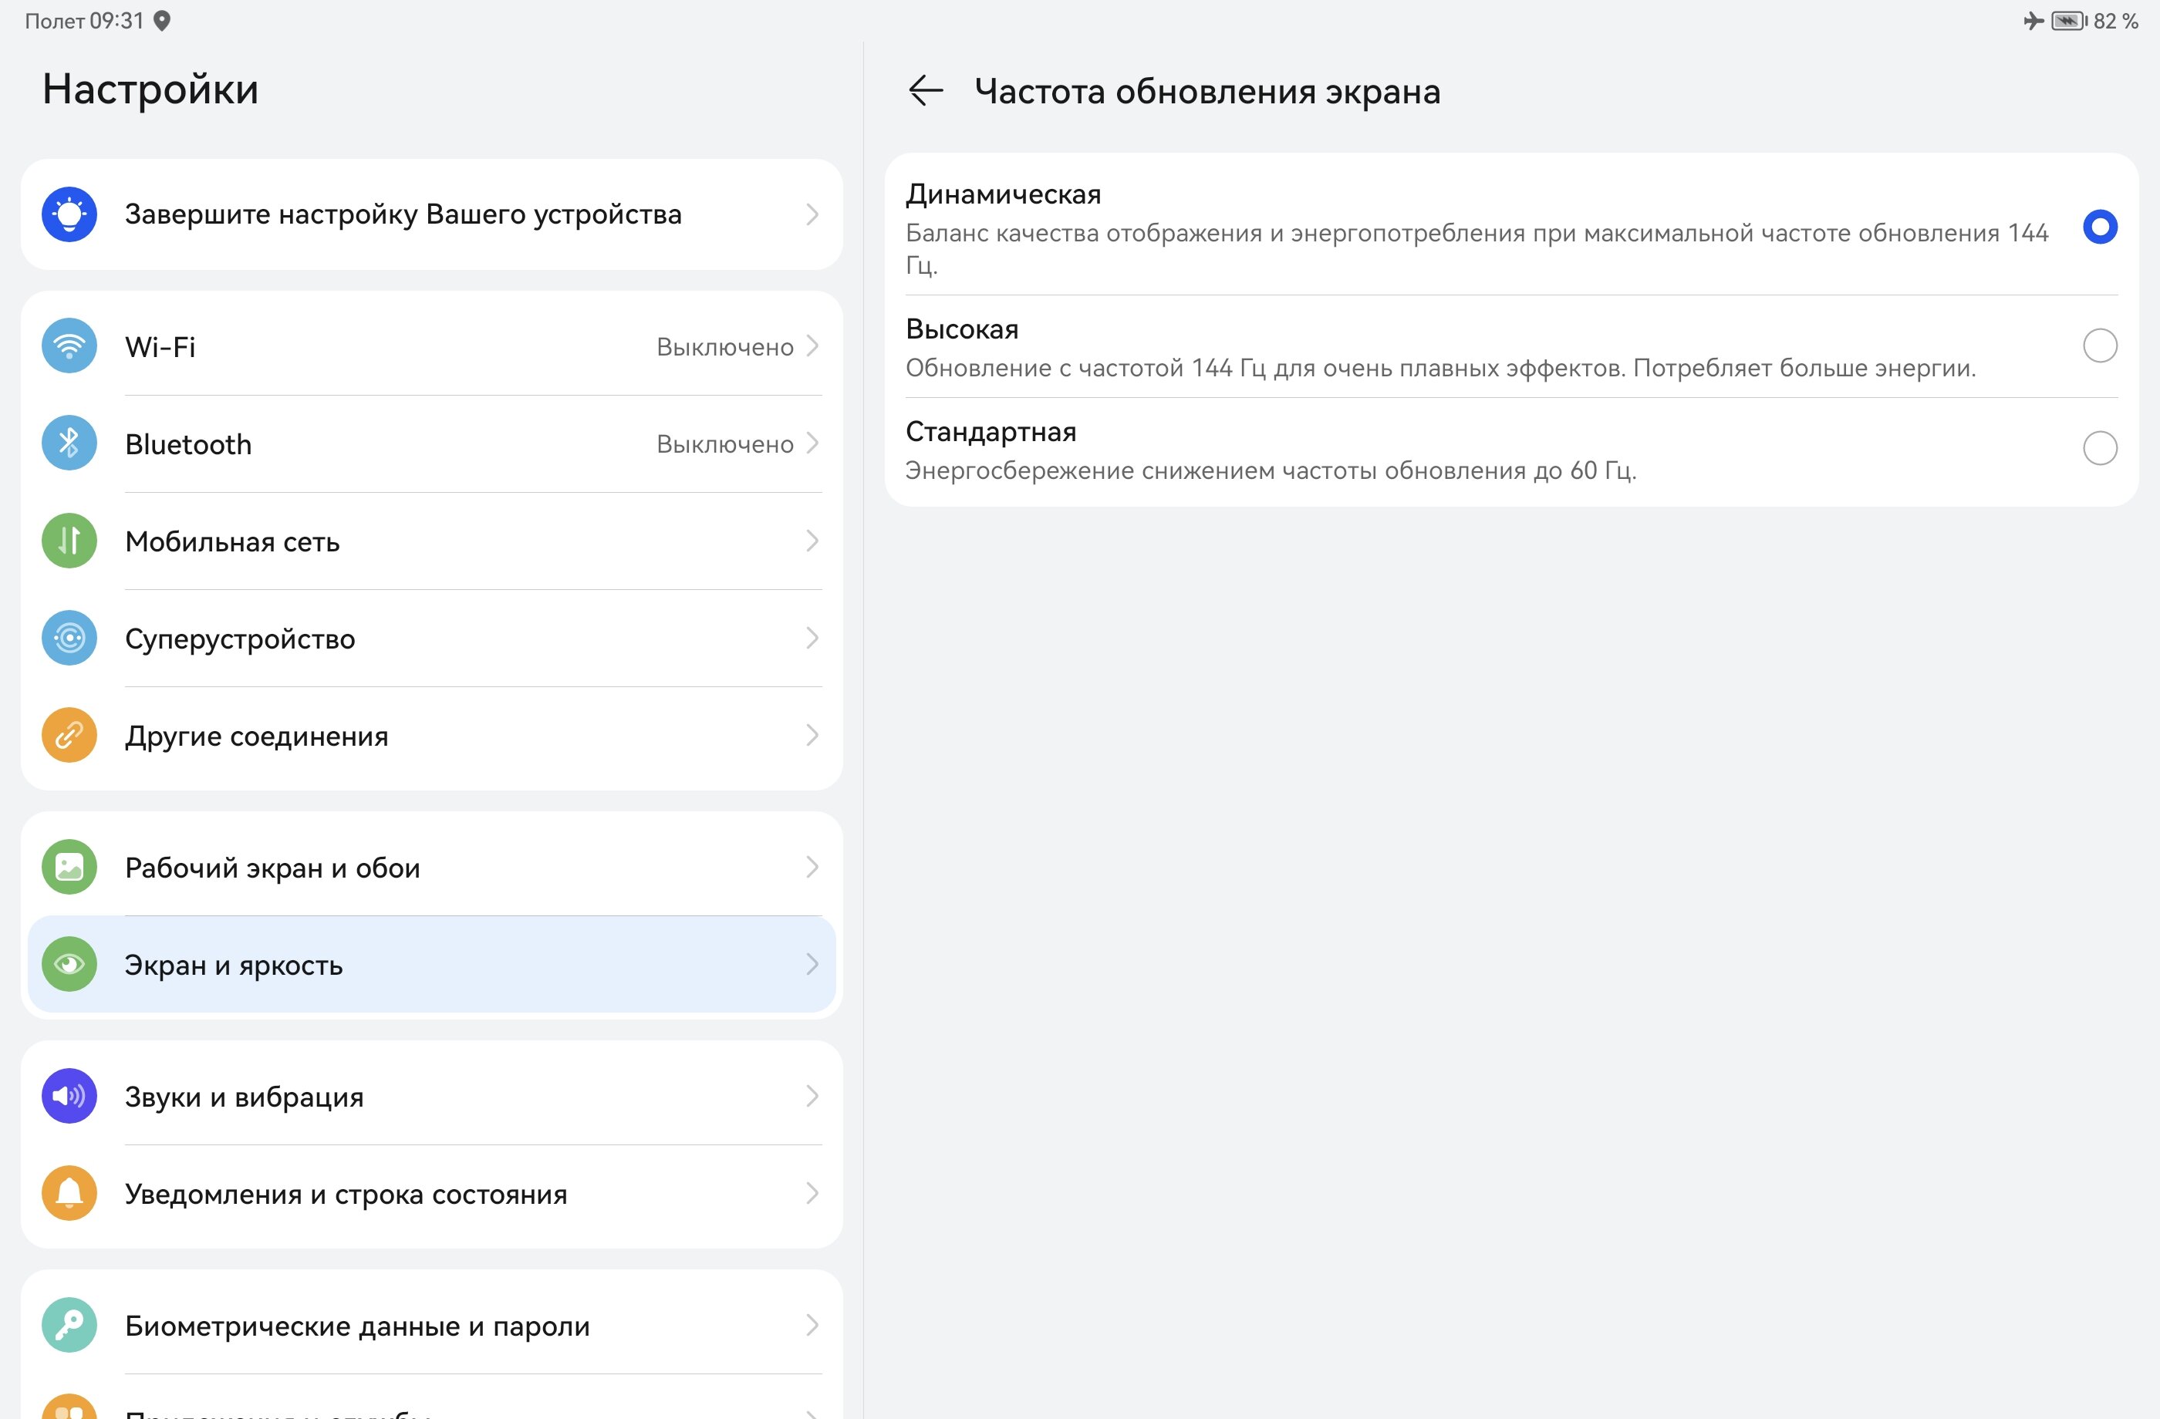
Task: Open Рабочий экран и обои
Action: (x=432, y=868)
